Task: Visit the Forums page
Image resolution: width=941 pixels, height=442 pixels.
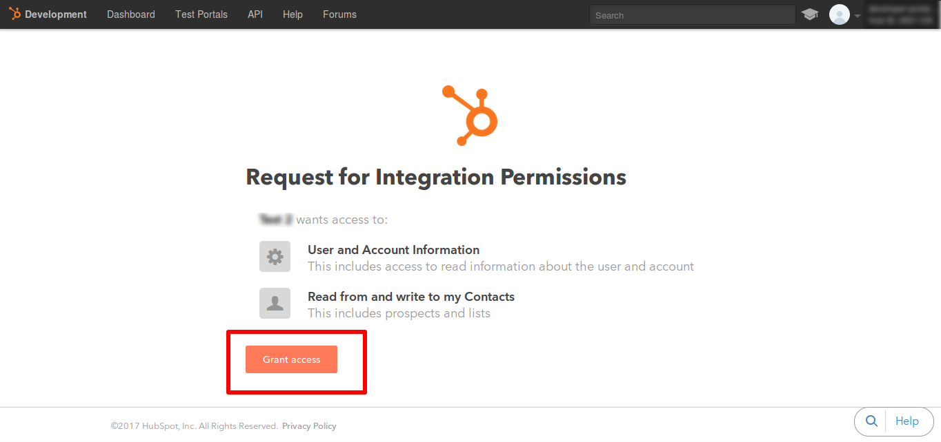Action: (339, 14)
